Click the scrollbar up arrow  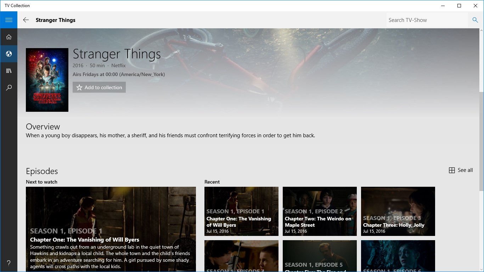click(481, 31)
